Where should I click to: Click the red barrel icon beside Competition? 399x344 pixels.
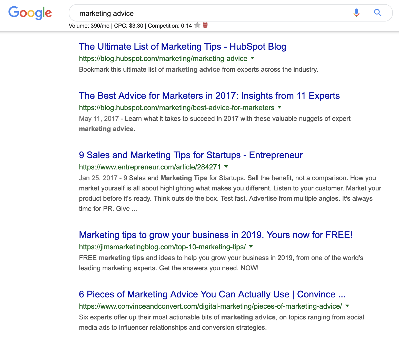pyautogui.click(x=205, y=25)
